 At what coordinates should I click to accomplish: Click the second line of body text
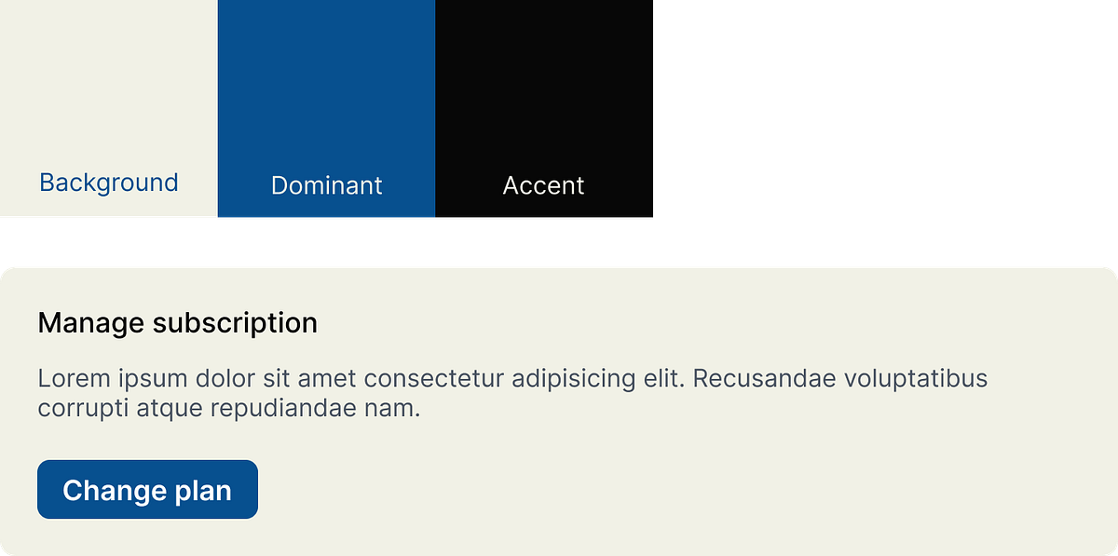pos(230,407)
